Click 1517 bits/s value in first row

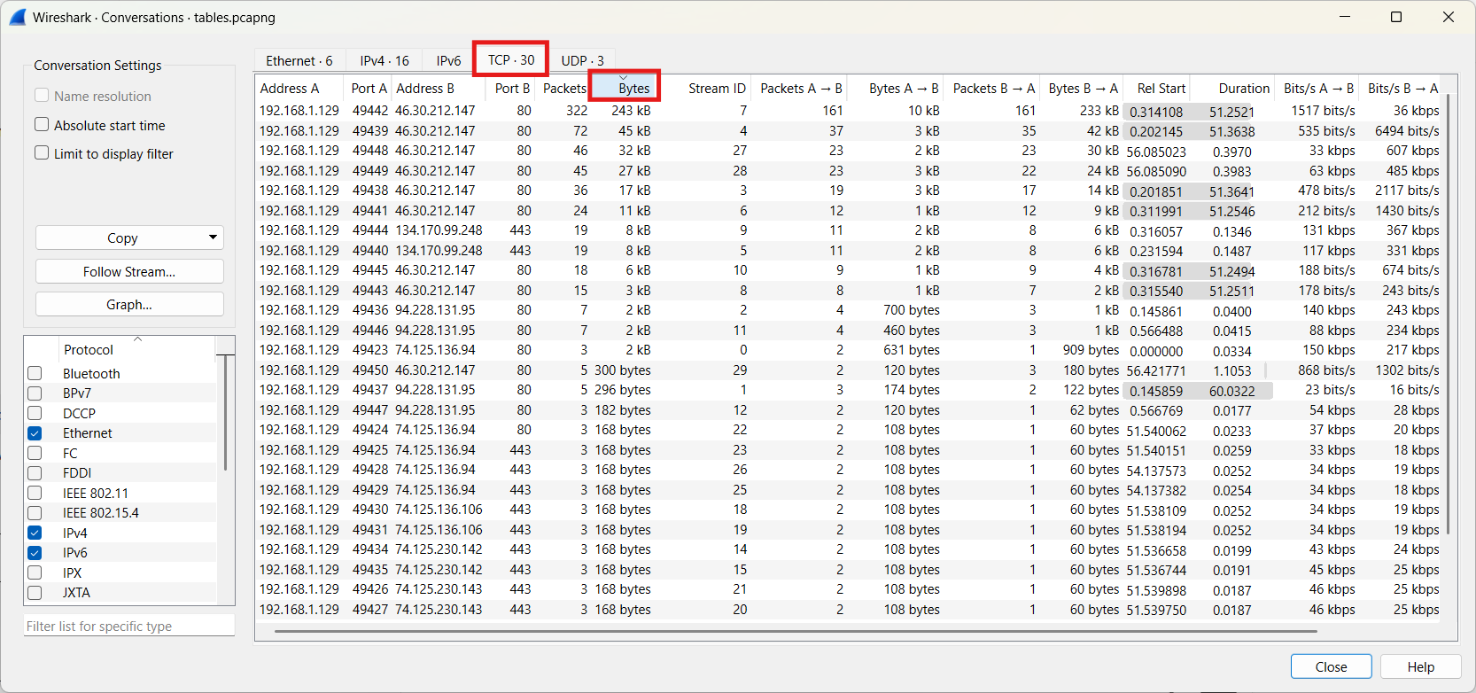coord(1323,111)
